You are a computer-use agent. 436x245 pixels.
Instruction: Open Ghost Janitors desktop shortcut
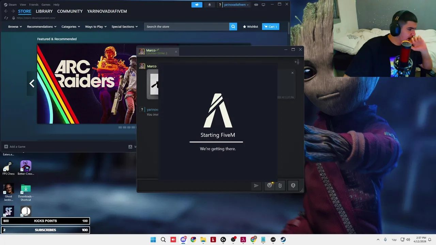tap(9, 193)
